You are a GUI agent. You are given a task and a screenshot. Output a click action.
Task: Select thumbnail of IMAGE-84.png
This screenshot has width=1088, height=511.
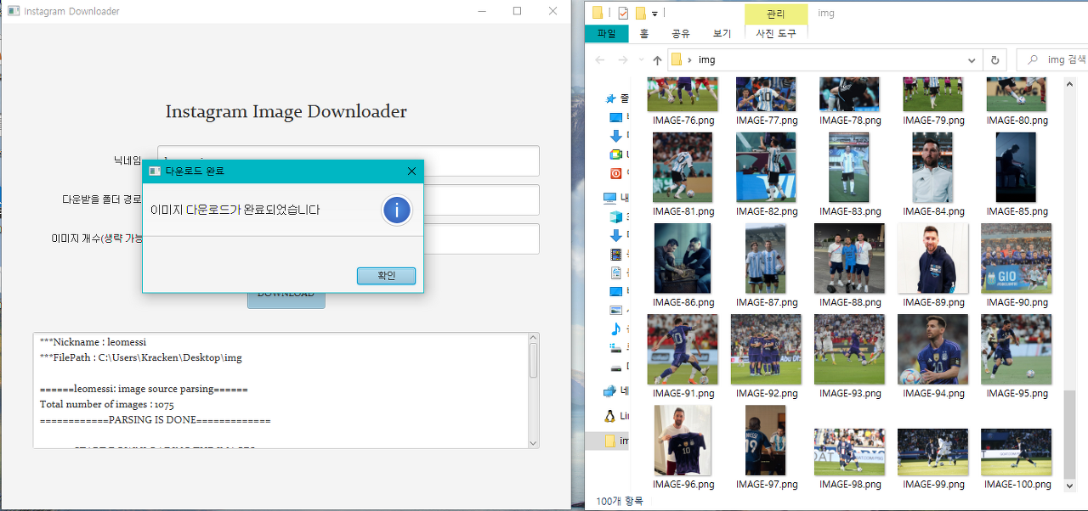click(932, 167)
